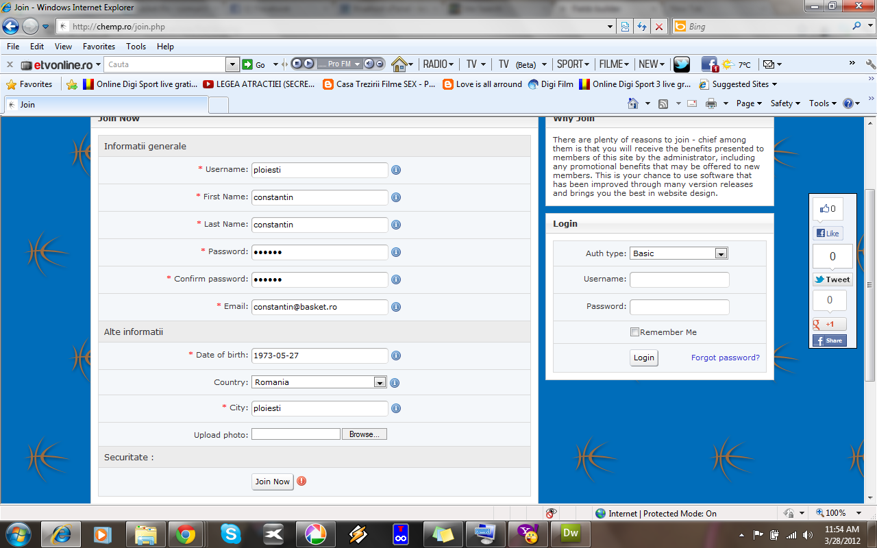Click the Google +1 button in sidebar
Screen dimensions: 877x548
[x=830, y=324]
